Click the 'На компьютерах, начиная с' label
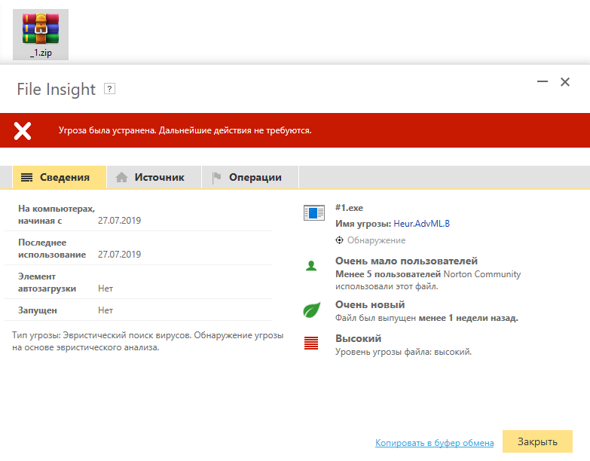The image size is (590, 461). pyautogui.click(x=57, y=215)
